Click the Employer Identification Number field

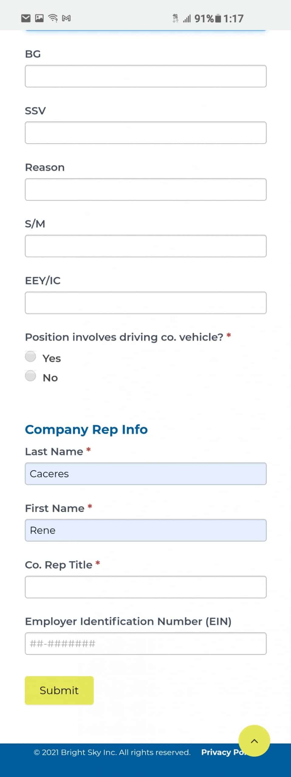tap(146, 643)
